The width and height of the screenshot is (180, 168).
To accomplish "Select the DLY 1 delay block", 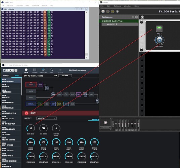I will point(91,94).
